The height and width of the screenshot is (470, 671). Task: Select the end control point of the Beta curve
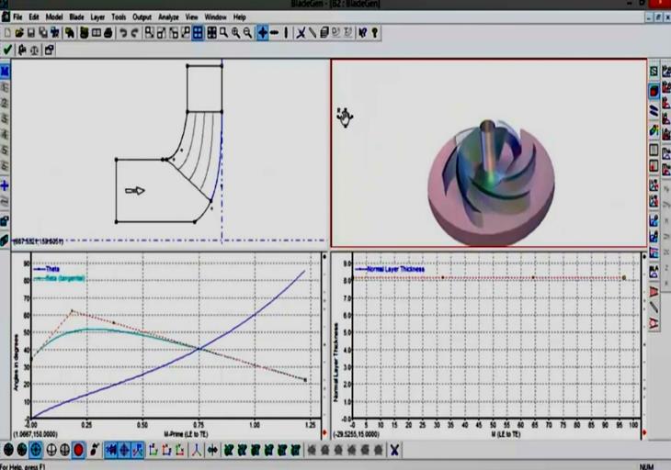point(305,379)
